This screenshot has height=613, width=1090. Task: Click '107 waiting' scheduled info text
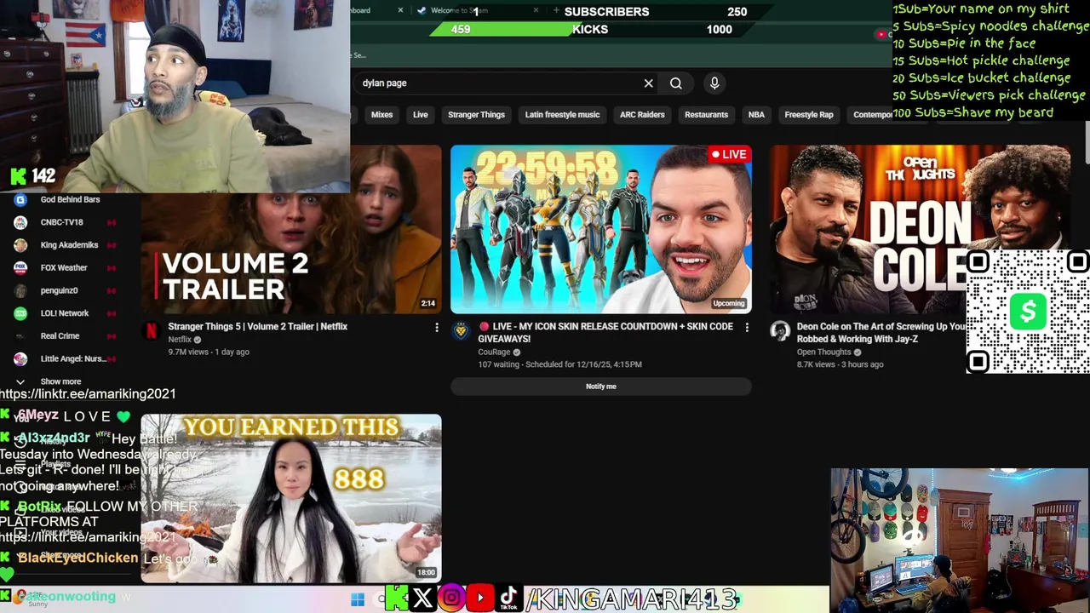(x=559, y=364)
